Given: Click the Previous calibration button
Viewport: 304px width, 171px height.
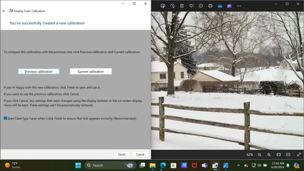Looking at the screenshot, I should [39, 71].
